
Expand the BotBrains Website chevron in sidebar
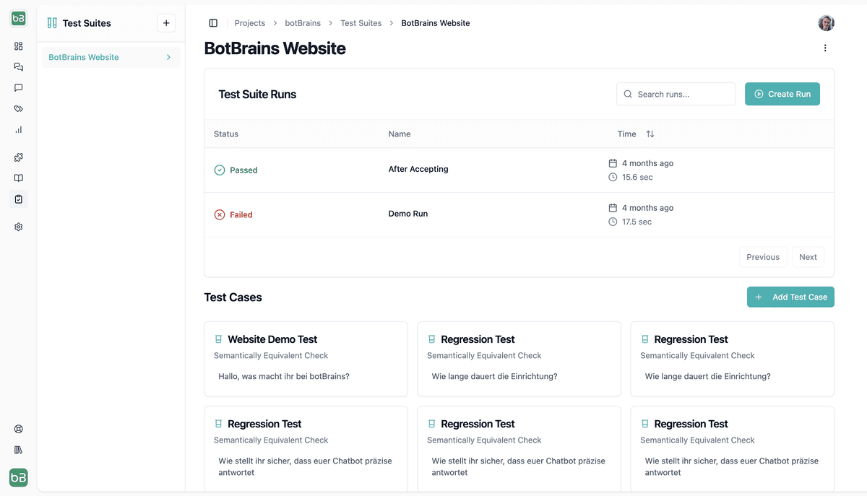168,56
